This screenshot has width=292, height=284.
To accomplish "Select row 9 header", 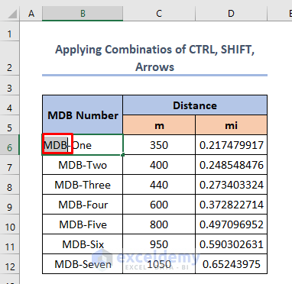I will coord(10,205).
